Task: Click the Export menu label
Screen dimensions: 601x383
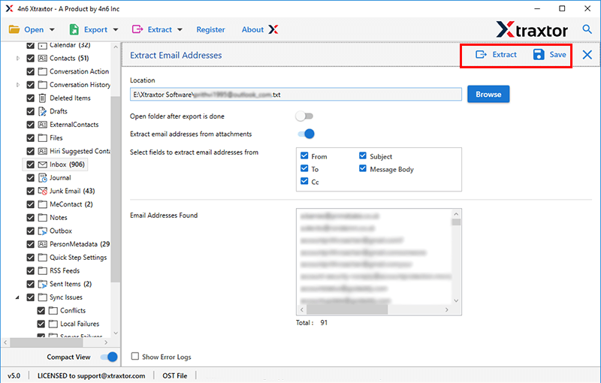Action: pyautogui.click(x=96, y=29)
